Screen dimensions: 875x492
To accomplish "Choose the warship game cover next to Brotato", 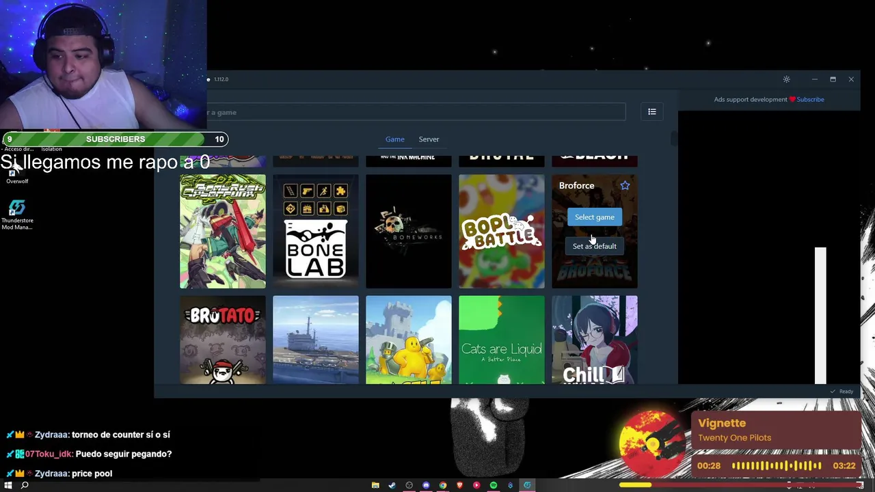I will (x=316, y=340).
